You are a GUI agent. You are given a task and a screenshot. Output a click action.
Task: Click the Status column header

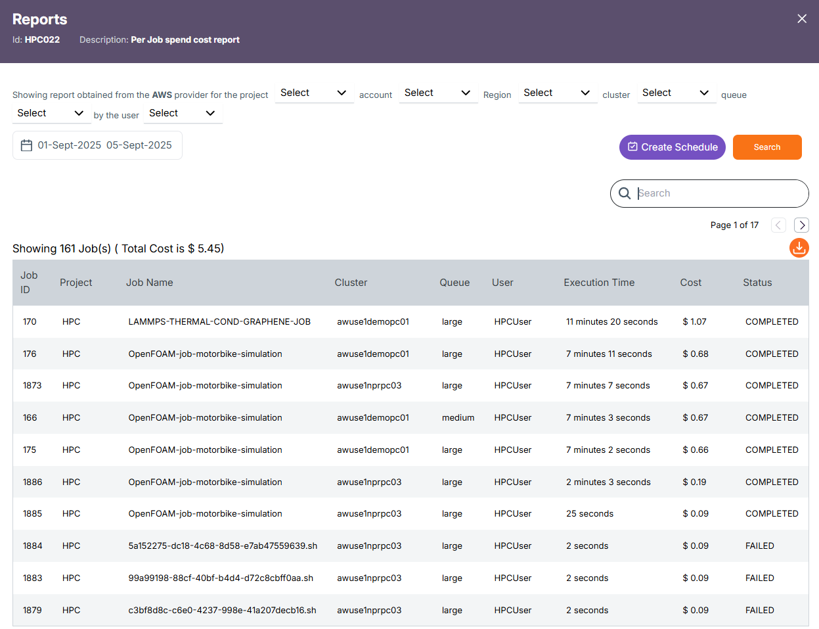pos(757,283)
